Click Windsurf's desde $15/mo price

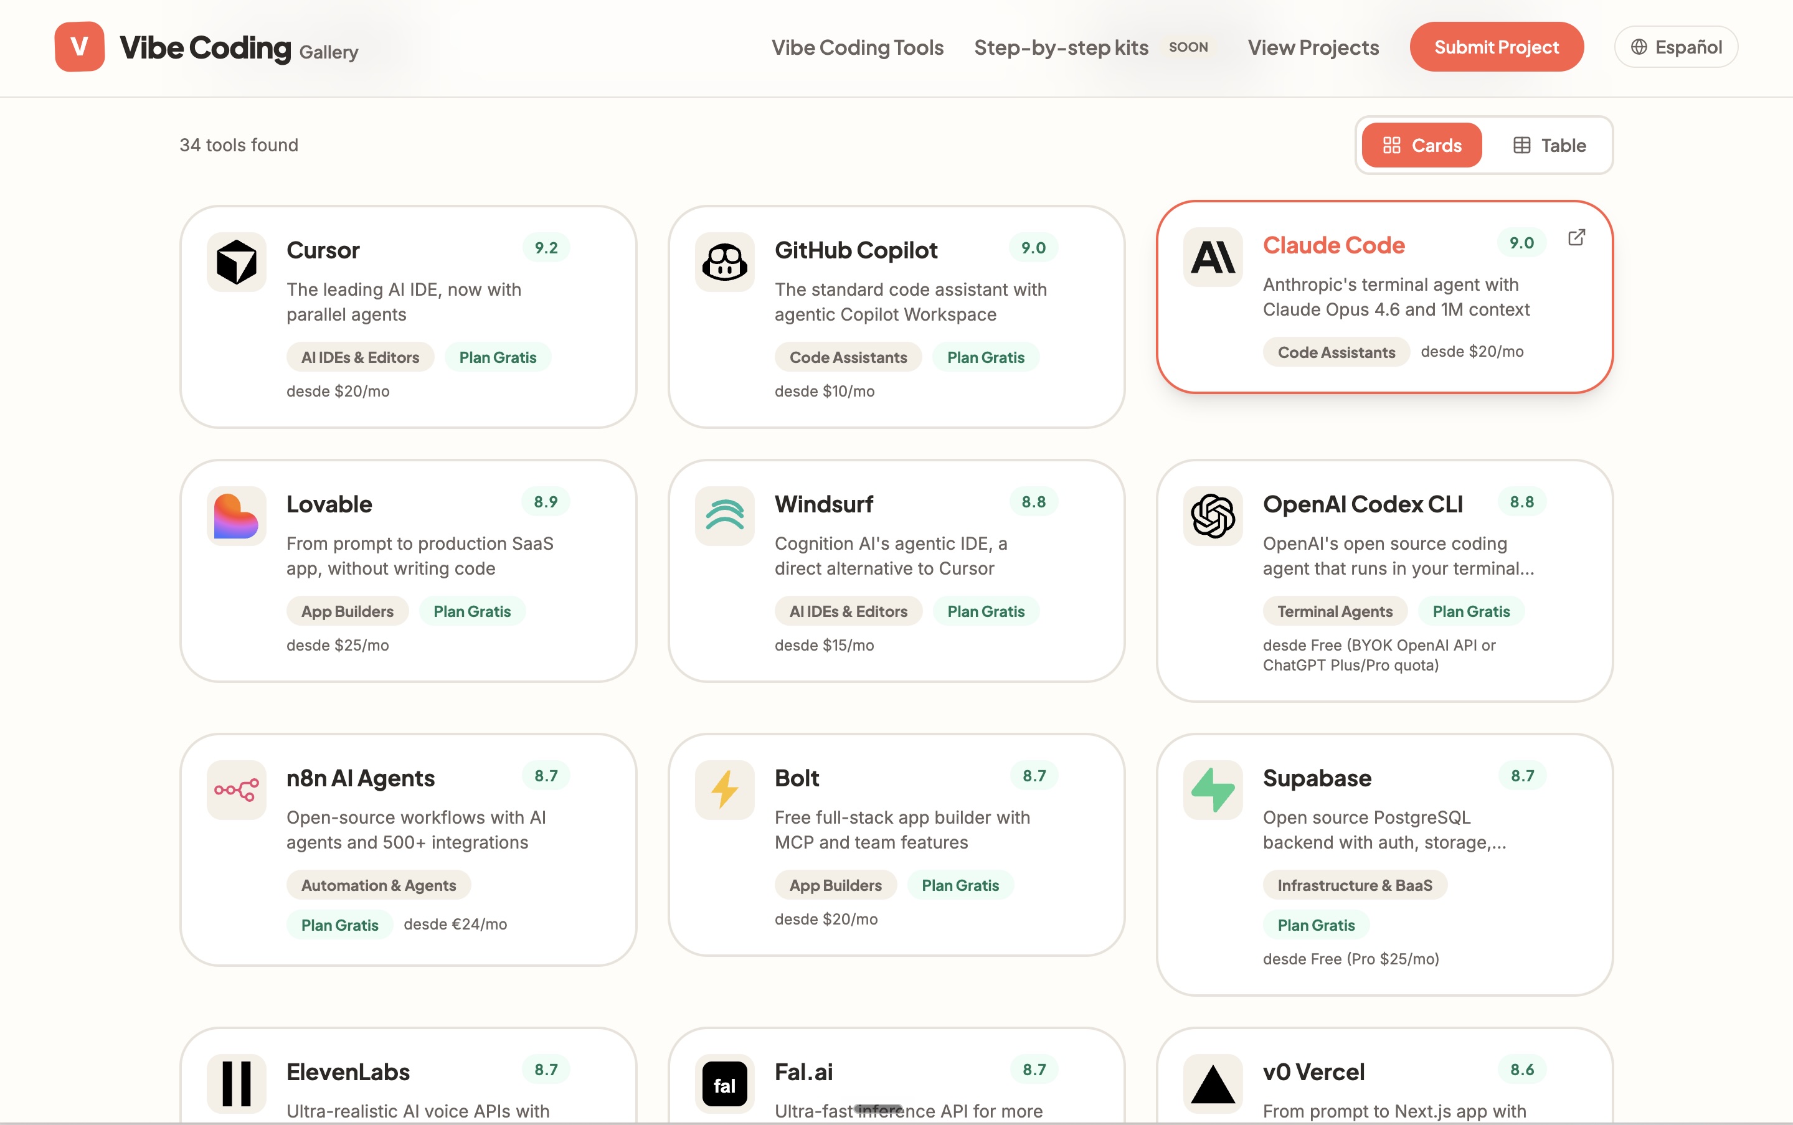point(825,645)
